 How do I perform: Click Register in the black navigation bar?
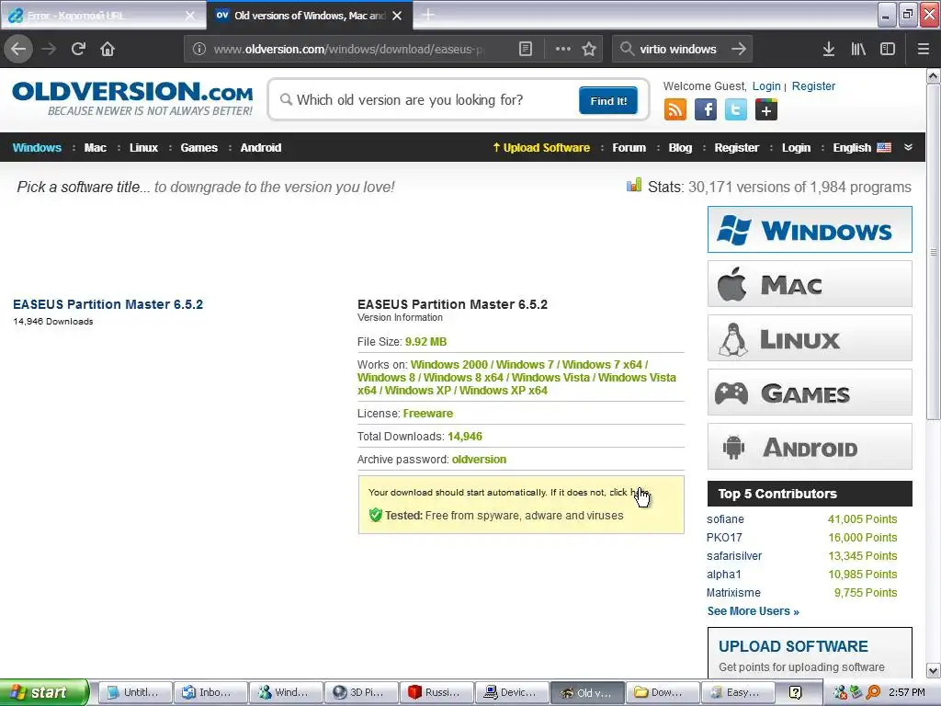pyautogui.click(x=736, y=148)
